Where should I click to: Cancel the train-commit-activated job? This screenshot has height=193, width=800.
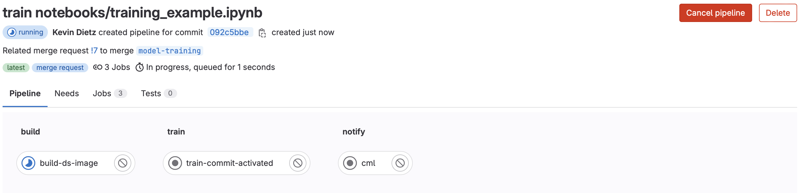298,163
